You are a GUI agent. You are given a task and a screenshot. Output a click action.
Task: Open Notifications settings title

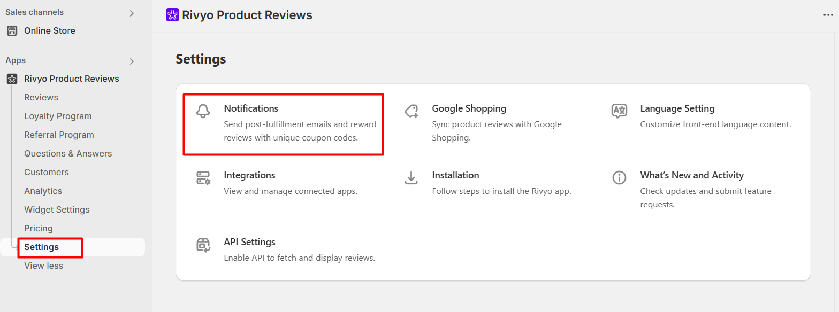(x=251, y=108)
